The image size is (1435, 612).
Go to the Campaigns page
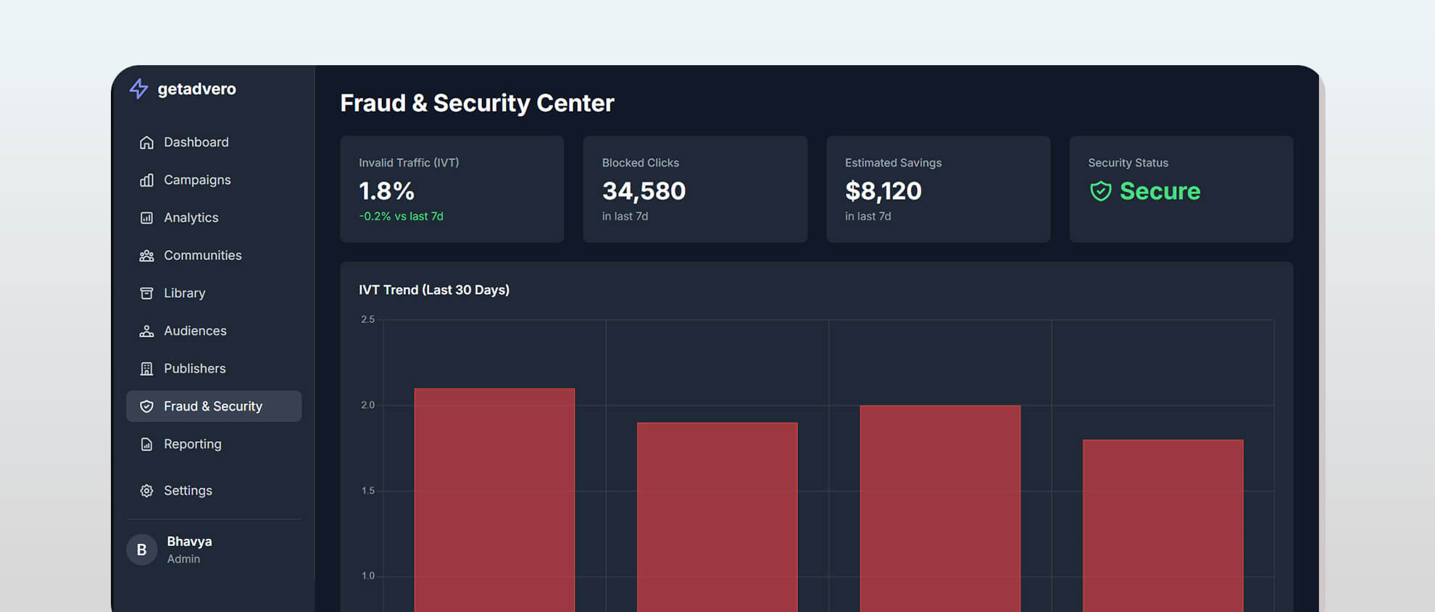196,180
